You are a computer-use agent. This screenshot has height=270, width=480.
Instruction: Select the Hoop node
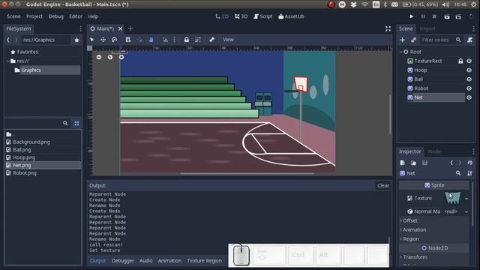click(420, 70)
